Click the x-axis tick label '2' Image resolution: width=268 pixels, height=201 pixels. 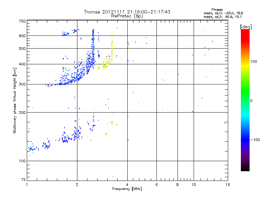pos(77,185)
